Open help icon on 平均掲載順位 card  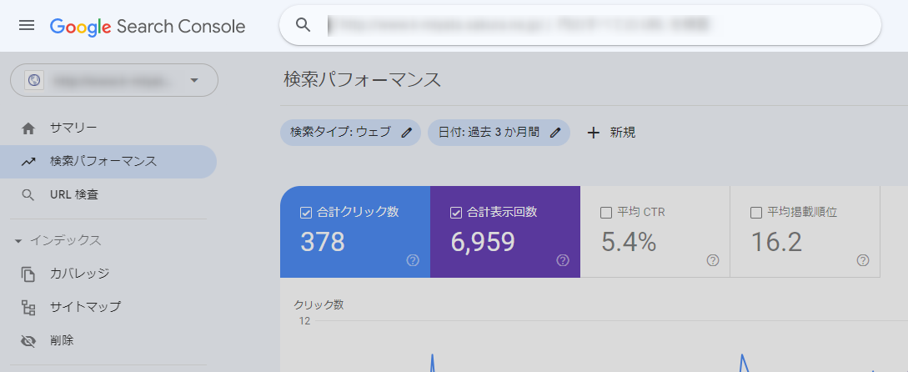[x=863, y=261]
